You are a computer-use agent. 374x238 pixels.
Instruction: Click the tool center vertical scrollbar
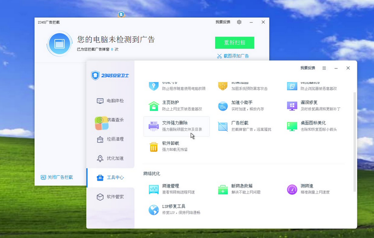click(x=355, y=142)
